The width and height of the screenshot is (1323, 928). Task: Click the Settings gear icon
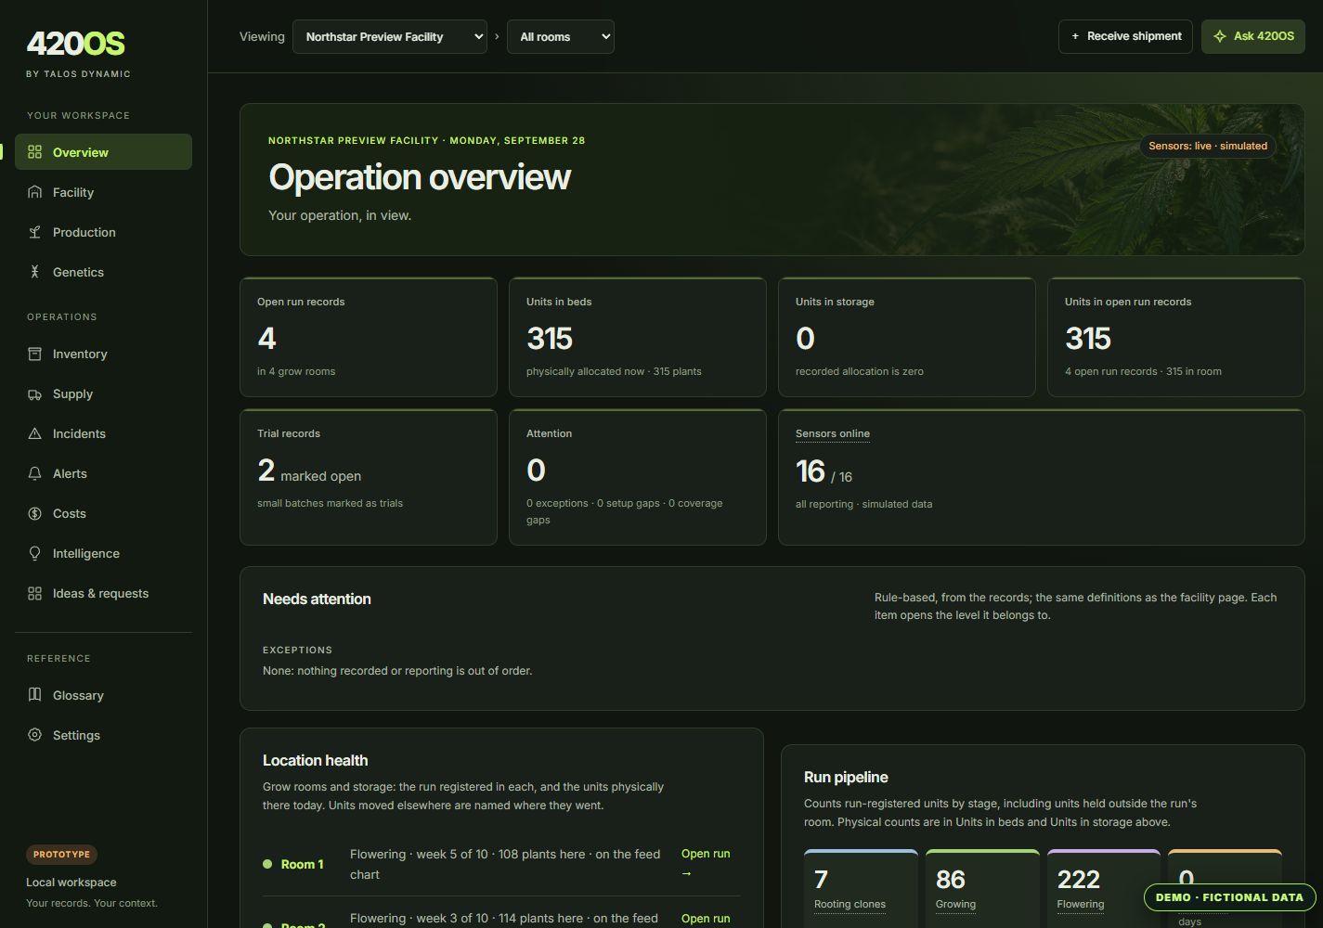coord(34,735)
